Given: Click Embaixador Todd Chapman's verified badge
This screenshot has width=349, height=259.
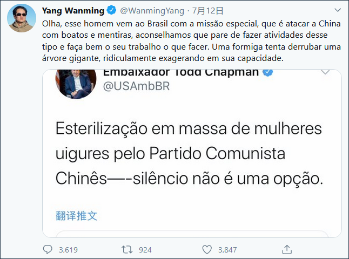Looking at the screenshot, I should (268, 72).
